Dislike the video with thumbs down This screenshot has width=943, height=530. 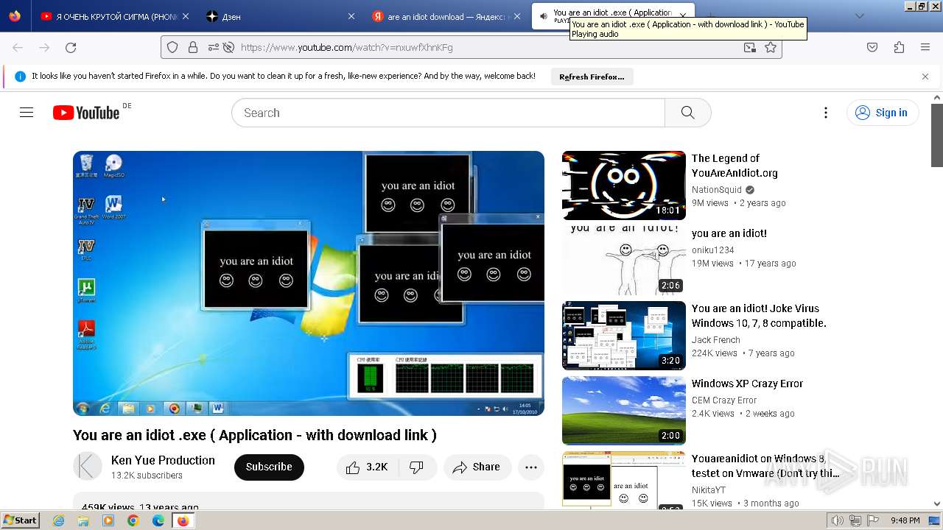point(417,467)
